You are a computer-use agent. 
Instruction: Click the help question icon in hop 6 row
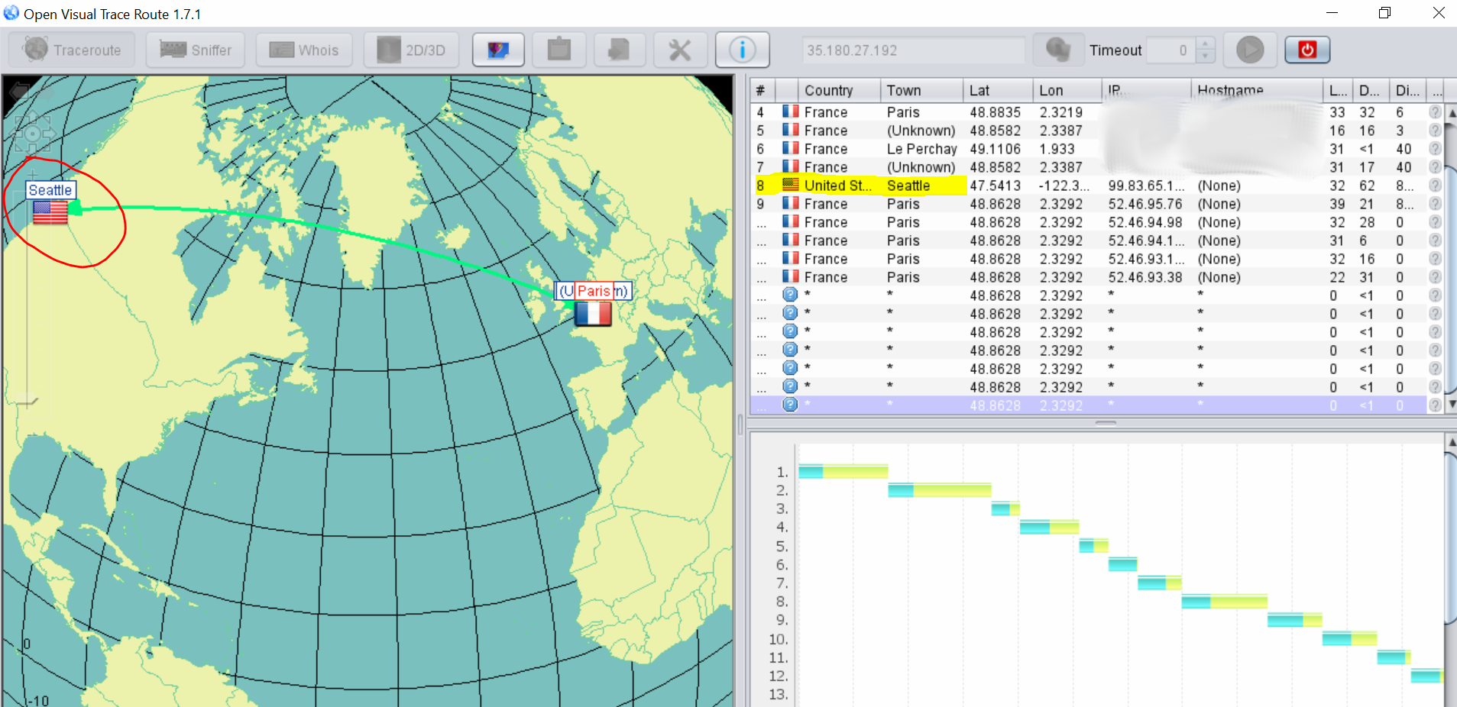(x=1435, y=149)
